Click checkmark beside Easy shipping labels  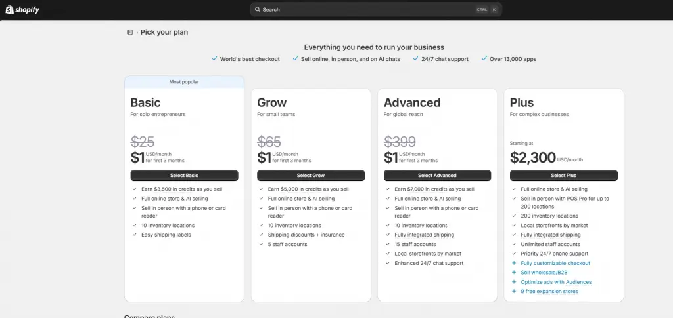[x=134, y=235]
